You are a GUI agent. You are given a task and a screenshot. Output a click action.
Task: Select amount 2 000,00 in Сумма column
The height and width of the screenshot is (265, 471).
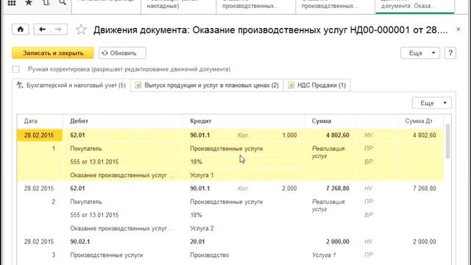(338, 241)
